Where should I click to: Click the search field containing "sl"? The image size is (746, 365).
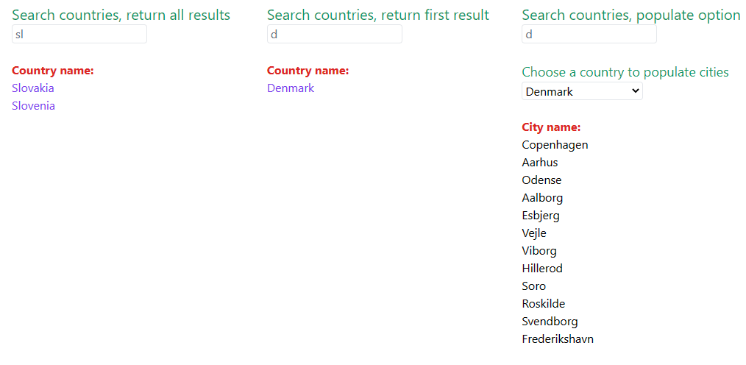pos(79,35)
